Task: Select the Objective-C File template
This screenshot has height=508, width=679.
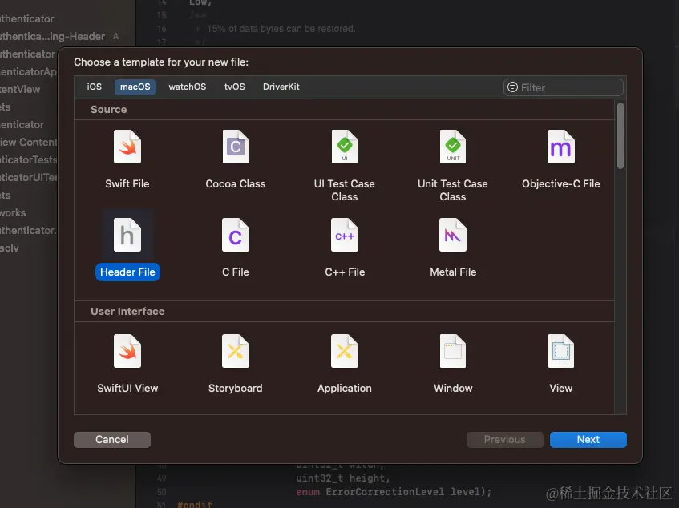Action: click(x=560, y=157)
